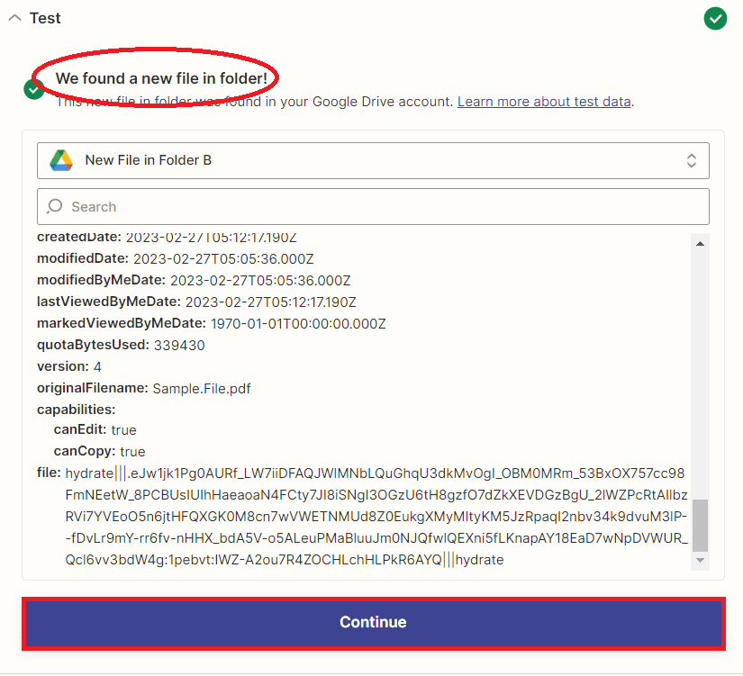Click the scrollbar up arrow in data list
The height and width of the screenshot is (676, 743).
(699, 241)
